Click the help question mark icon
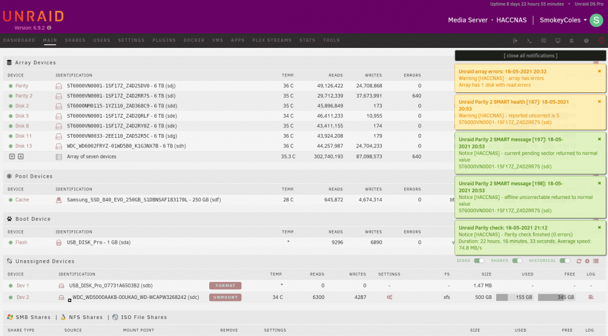The width and height of the screenshot is (608, 336). pyautogui.click(x=586, y=41)
